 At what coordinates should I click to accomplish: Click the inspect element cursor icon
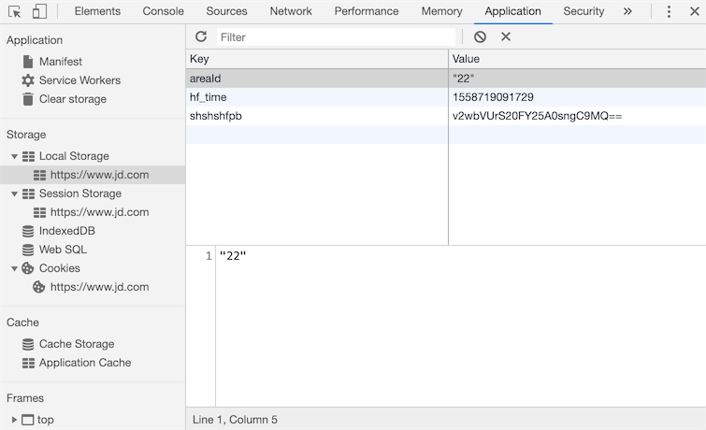coord(14,11)
